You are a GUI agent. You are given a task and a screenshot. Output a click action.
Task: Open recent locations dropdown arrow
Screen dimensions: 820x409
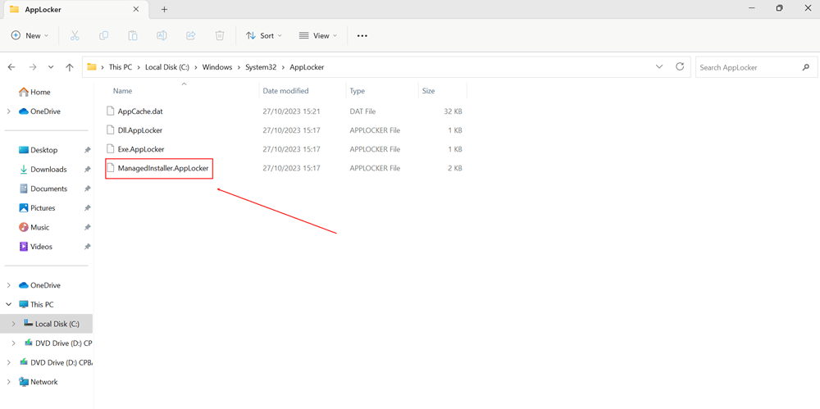pyautogui.click(x=51, y=67)
